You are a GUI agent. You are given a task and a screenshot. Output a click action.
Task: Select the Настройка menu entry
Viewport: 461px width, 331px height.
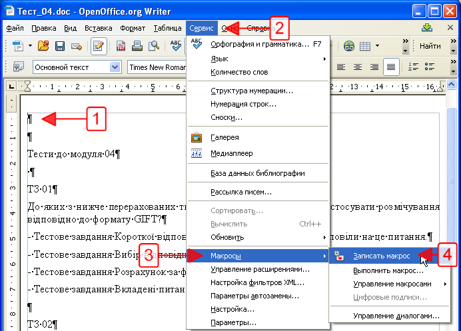click(x=258, y=309)
